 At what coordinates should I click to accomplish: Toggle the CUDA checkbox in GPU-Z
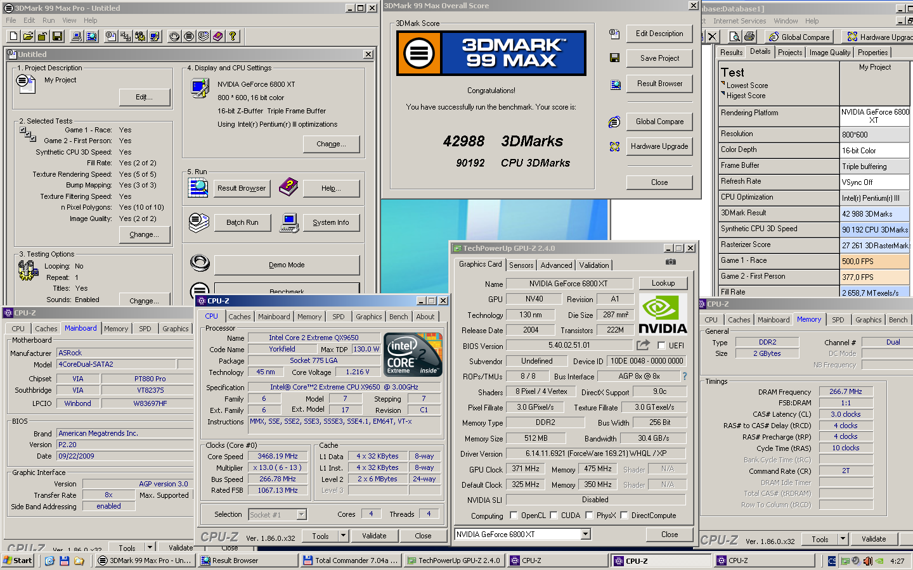click(x=554, y=516)
